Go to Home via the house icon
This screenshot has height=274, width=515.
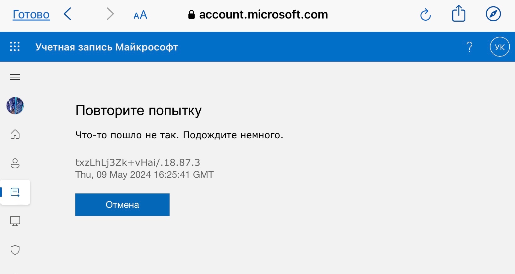pos(15,134)
